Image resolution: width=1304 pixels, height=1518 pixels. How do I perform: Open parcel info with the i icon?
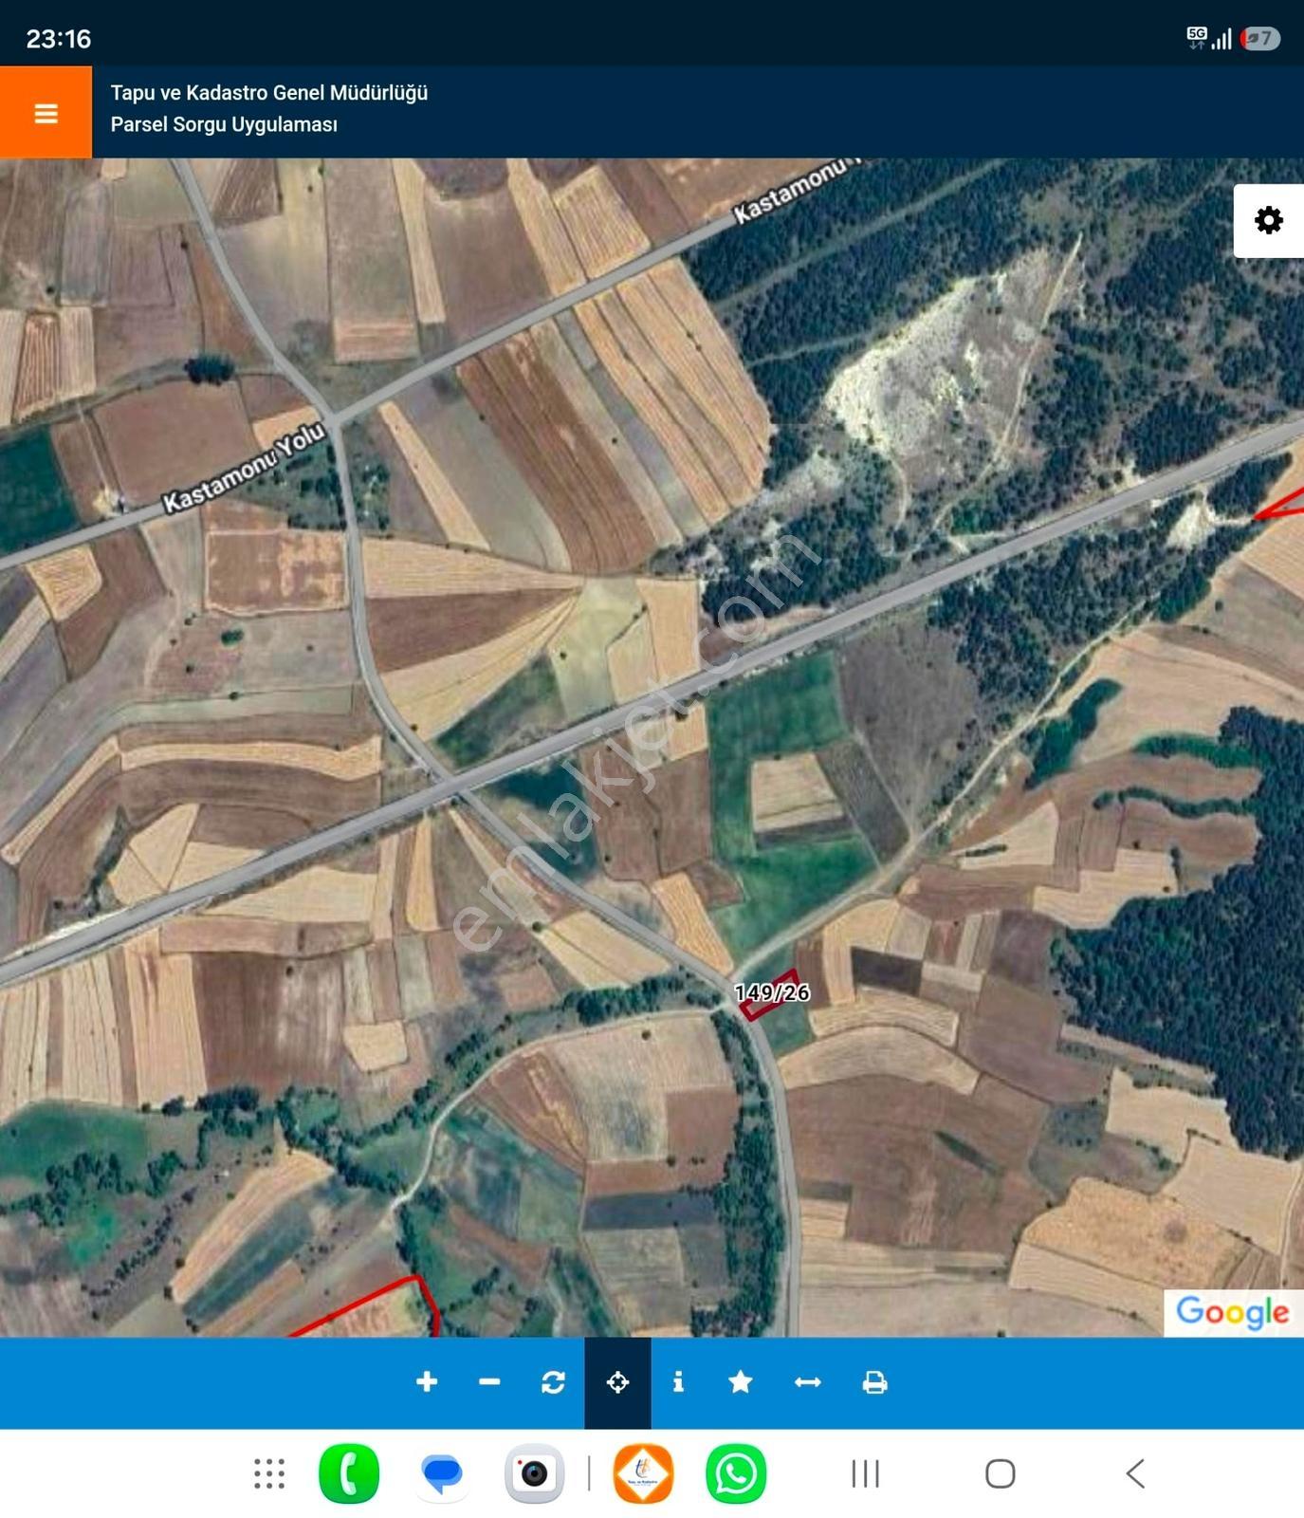678,1382
